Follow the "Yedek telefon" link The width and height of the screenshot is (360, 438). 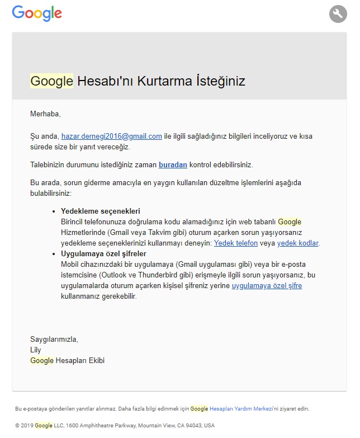(x=237, y=243)
